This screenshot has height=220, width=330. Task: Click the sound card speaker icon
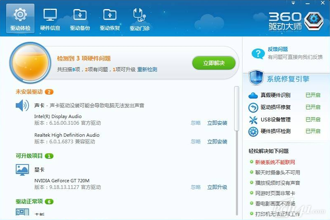[22, 105]
